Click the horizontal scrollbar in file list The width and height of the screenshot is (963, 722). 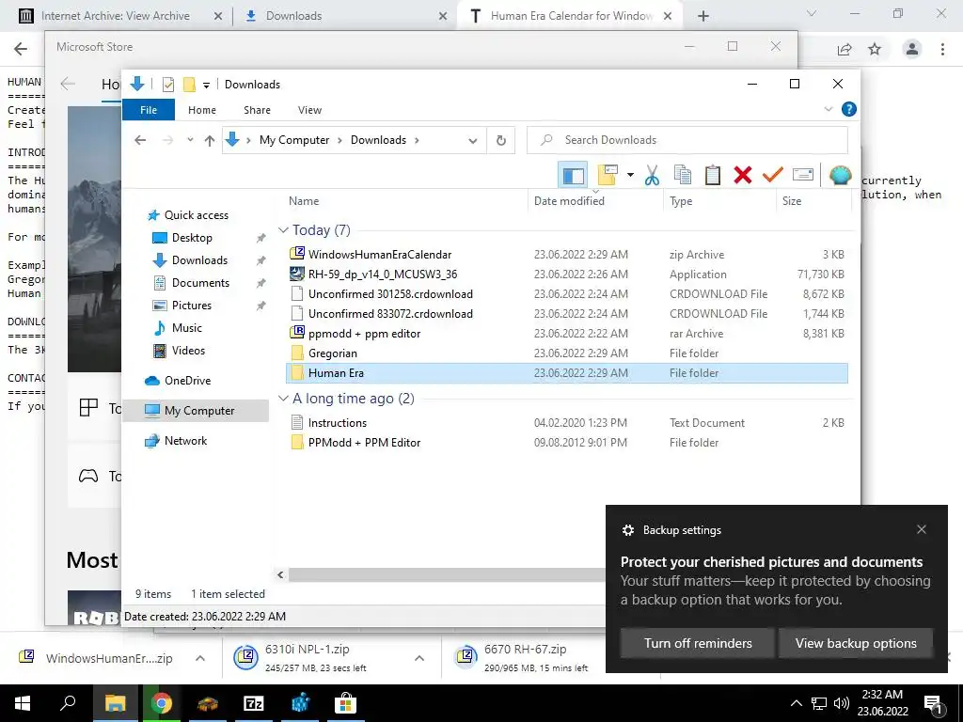click(447, 574)
